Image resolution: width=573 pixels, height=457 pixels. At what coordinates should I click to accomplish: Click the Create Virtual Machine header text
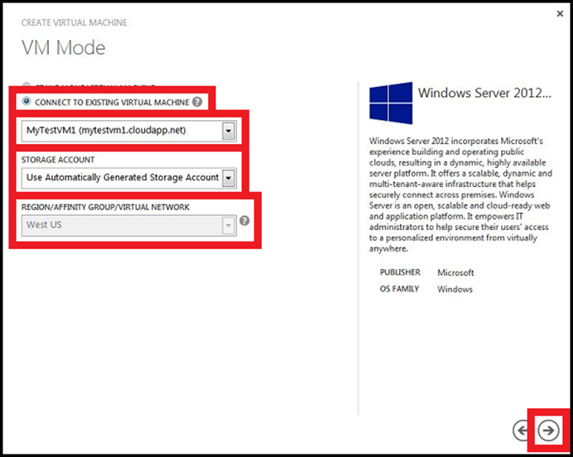[x=75, y=22]
